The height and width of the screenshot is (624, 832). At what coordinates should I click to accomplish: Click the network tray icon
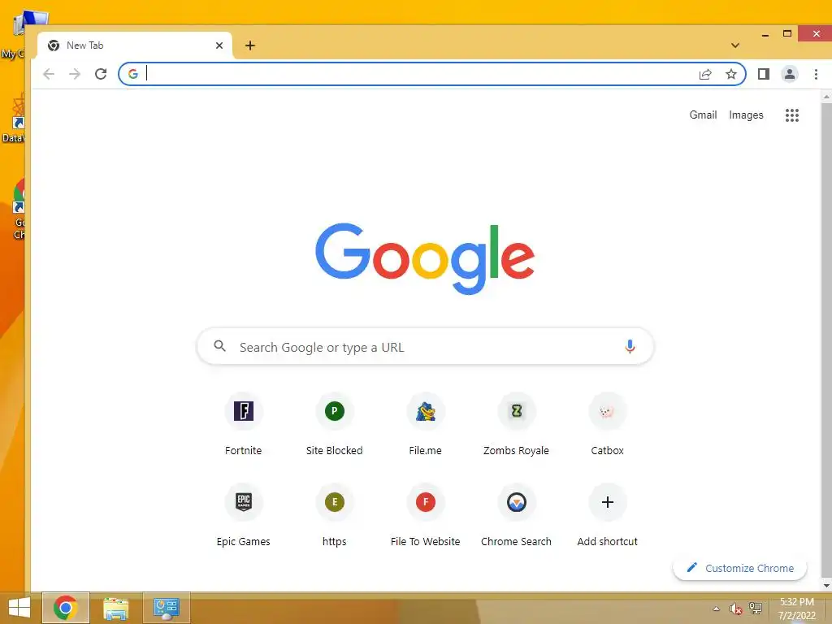point(756,609)
